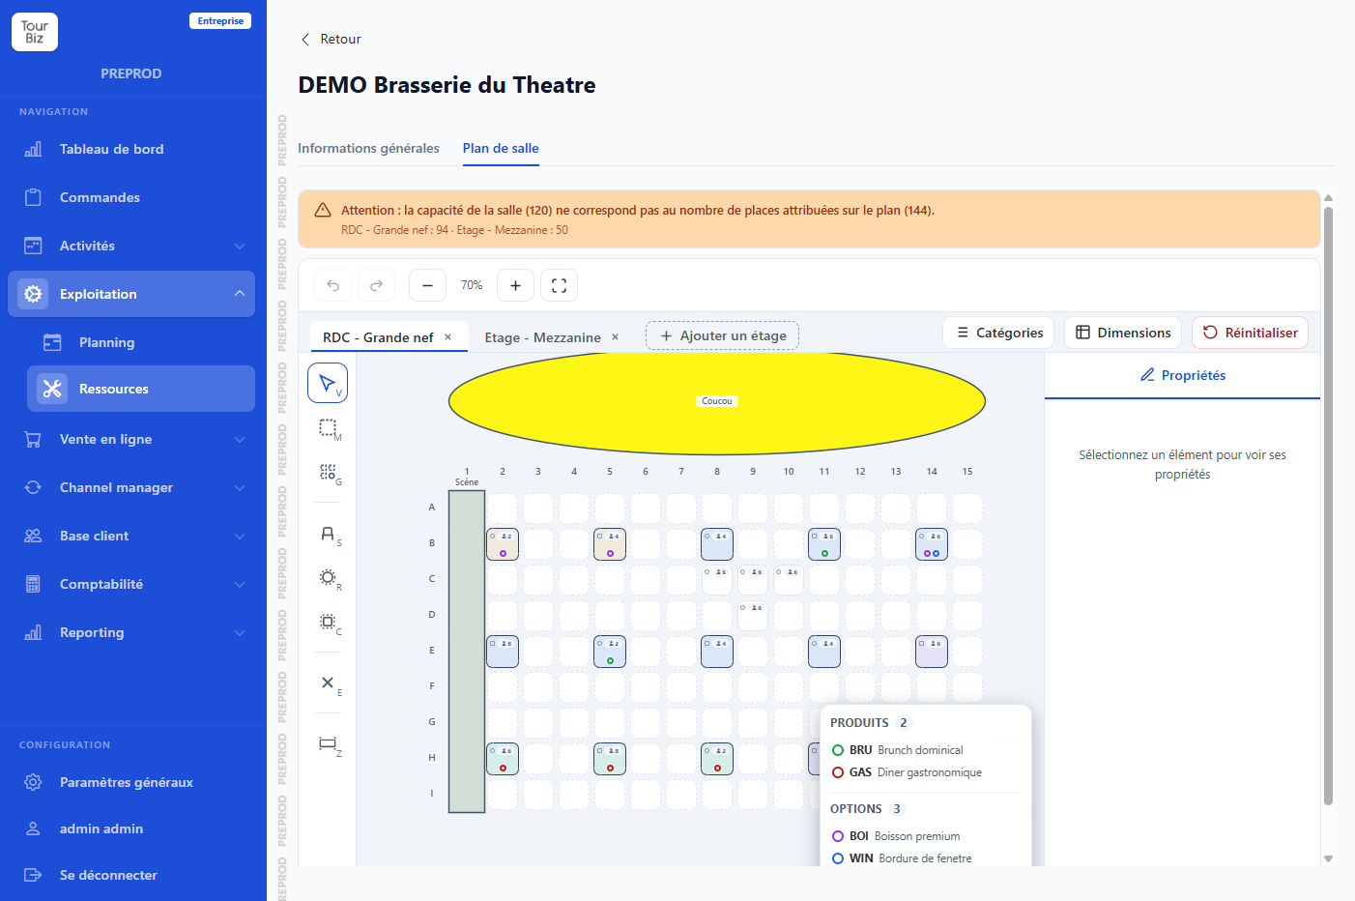The image size is (1355, 901).
Task: Click the Réinitialiser button
Action: coord(1250,333)
